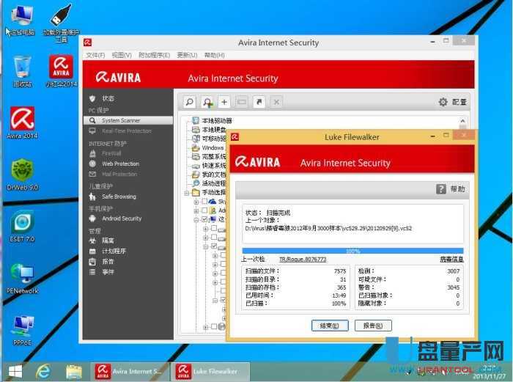This screenshot has height=382, width=513.
Task: Collapse the 这 computer tree node
Action: [196, 219]
